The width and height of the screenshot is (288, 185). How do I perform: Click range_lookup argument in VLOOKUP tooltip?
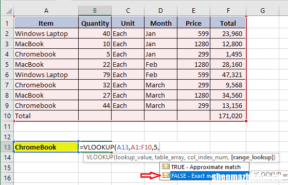(253, 157)
